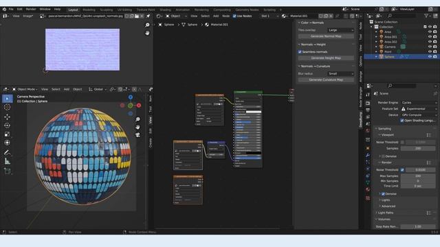Toggle Open Shading Language checkbox
Screen dimensions: 440x247
[402, 121]
